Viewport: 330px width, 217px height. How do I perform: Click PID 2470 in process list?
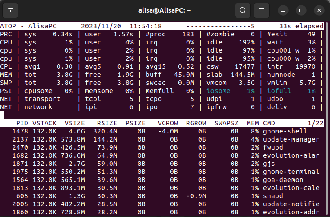pyautogui.click(x=20, y=147)
